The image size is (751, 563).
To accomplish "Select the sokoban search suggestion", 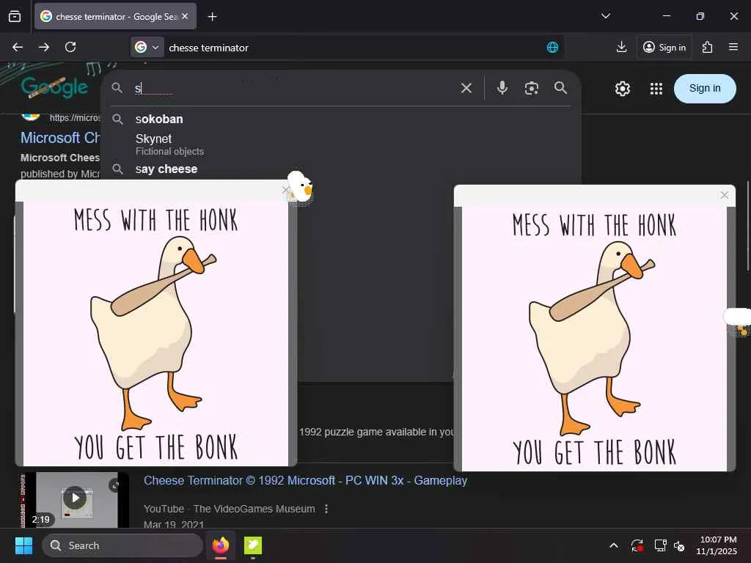I will [x=341, y=119].
